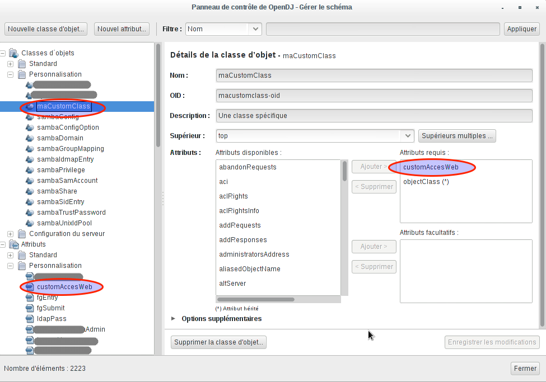
Task: Collapse the Attributs tree node
Action: [3, 245]
